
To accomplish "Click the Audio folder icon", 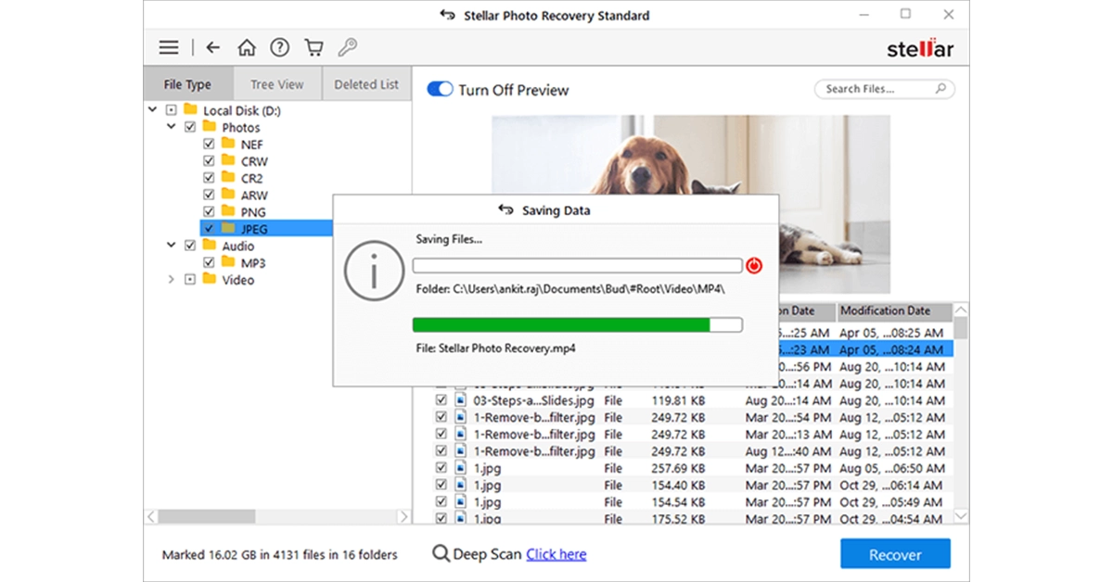I will pos(210,246).
